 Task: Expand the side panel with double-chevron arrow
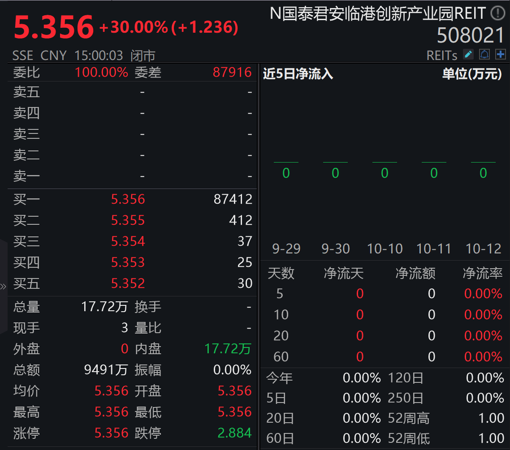click(3, 287)
